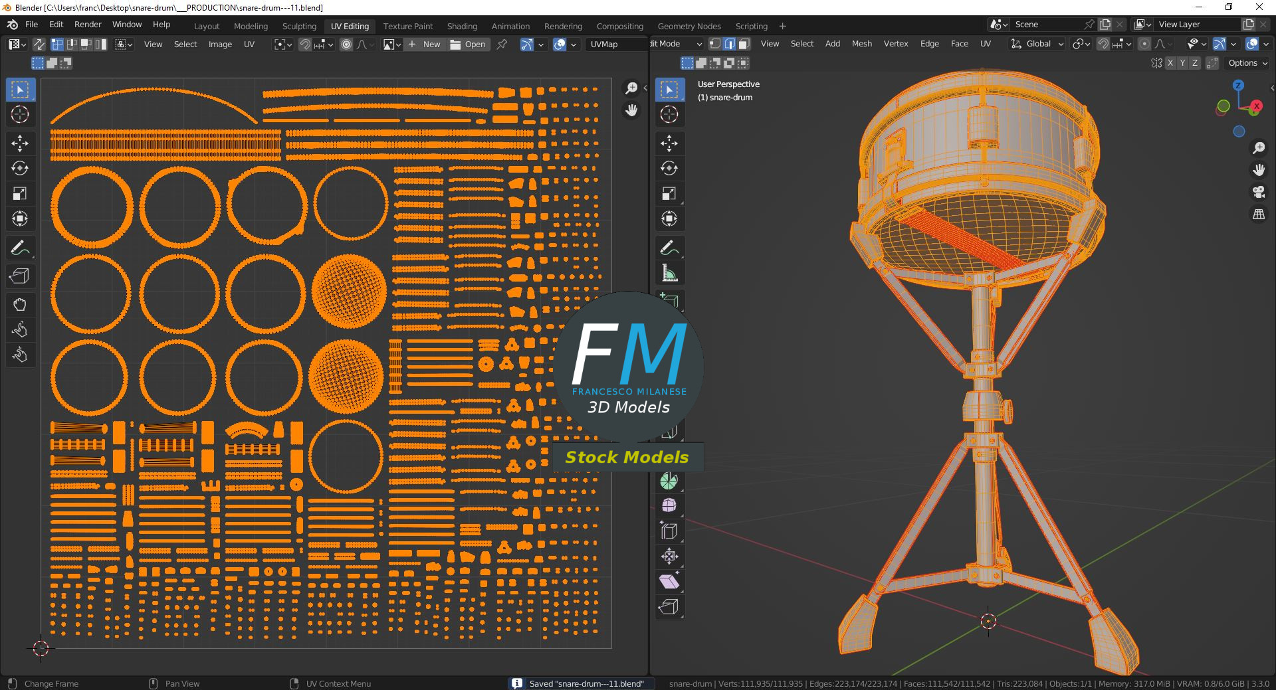Select the Rotate tool in 3D viewport toolbar
The width and height of the screenshot is (1276, 690).
669,169
